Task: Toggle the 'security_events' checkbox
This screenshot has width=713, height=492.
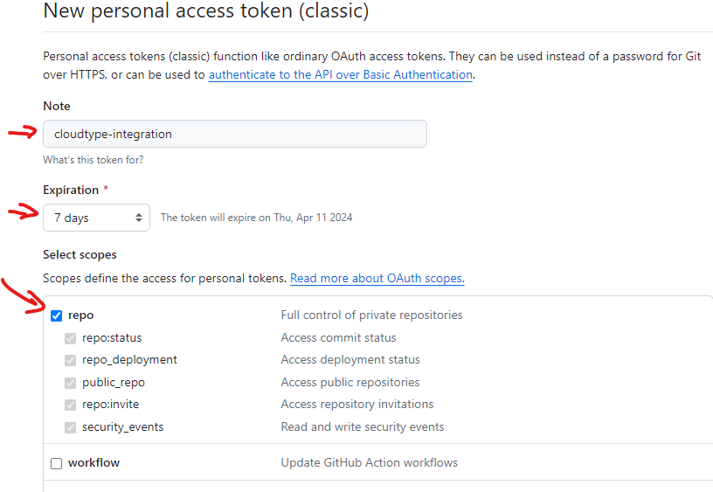Action: pos(71,427)
